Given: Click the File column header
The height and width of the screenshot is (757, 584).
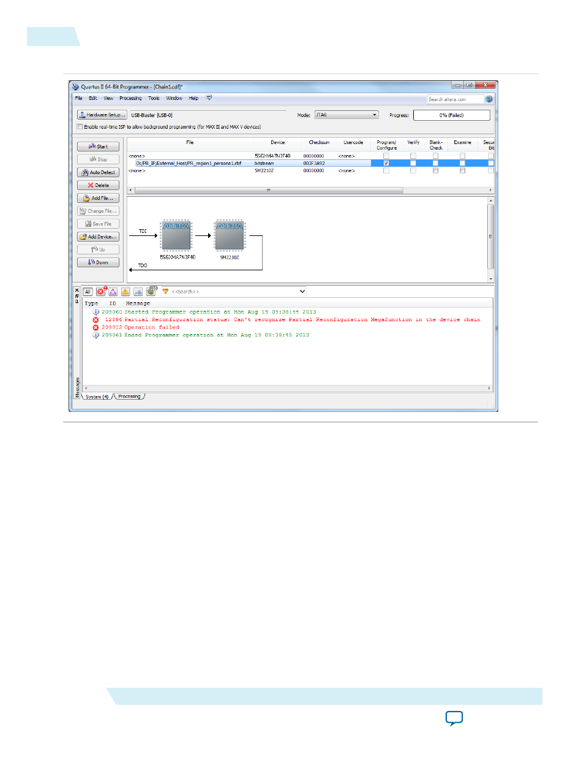Looking at the screenshot, I should point(190,143).
